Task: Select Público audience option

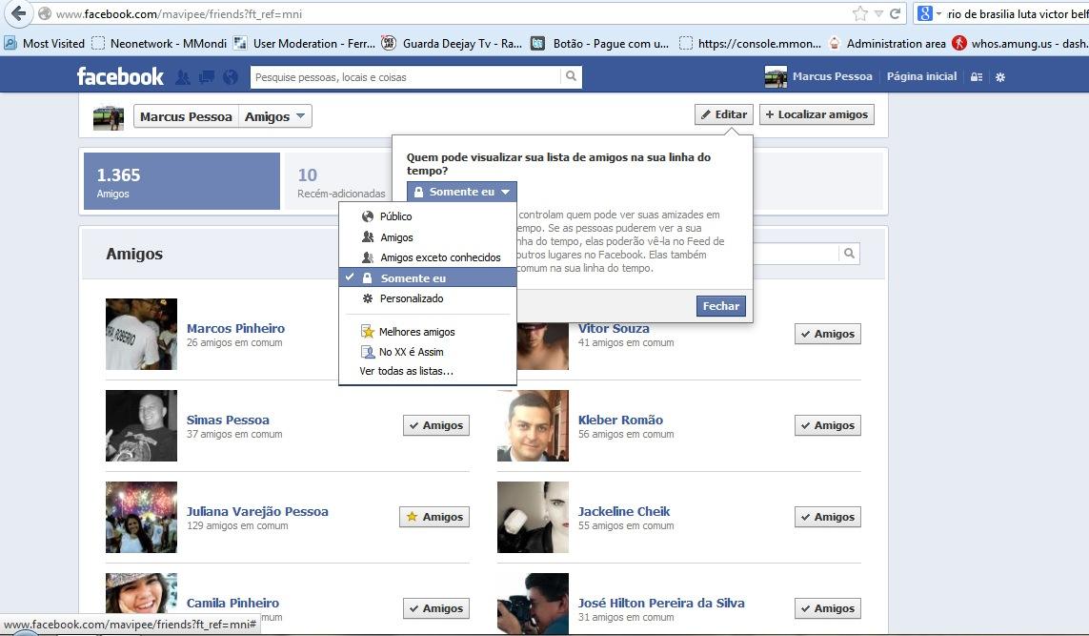Action: click(x=428, y=216)
